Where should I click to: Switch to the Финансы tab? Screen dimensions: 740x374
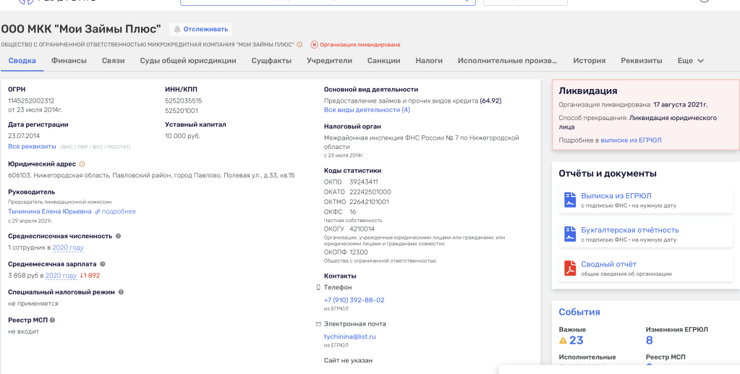pyautogui.click(x=69, y=61)
